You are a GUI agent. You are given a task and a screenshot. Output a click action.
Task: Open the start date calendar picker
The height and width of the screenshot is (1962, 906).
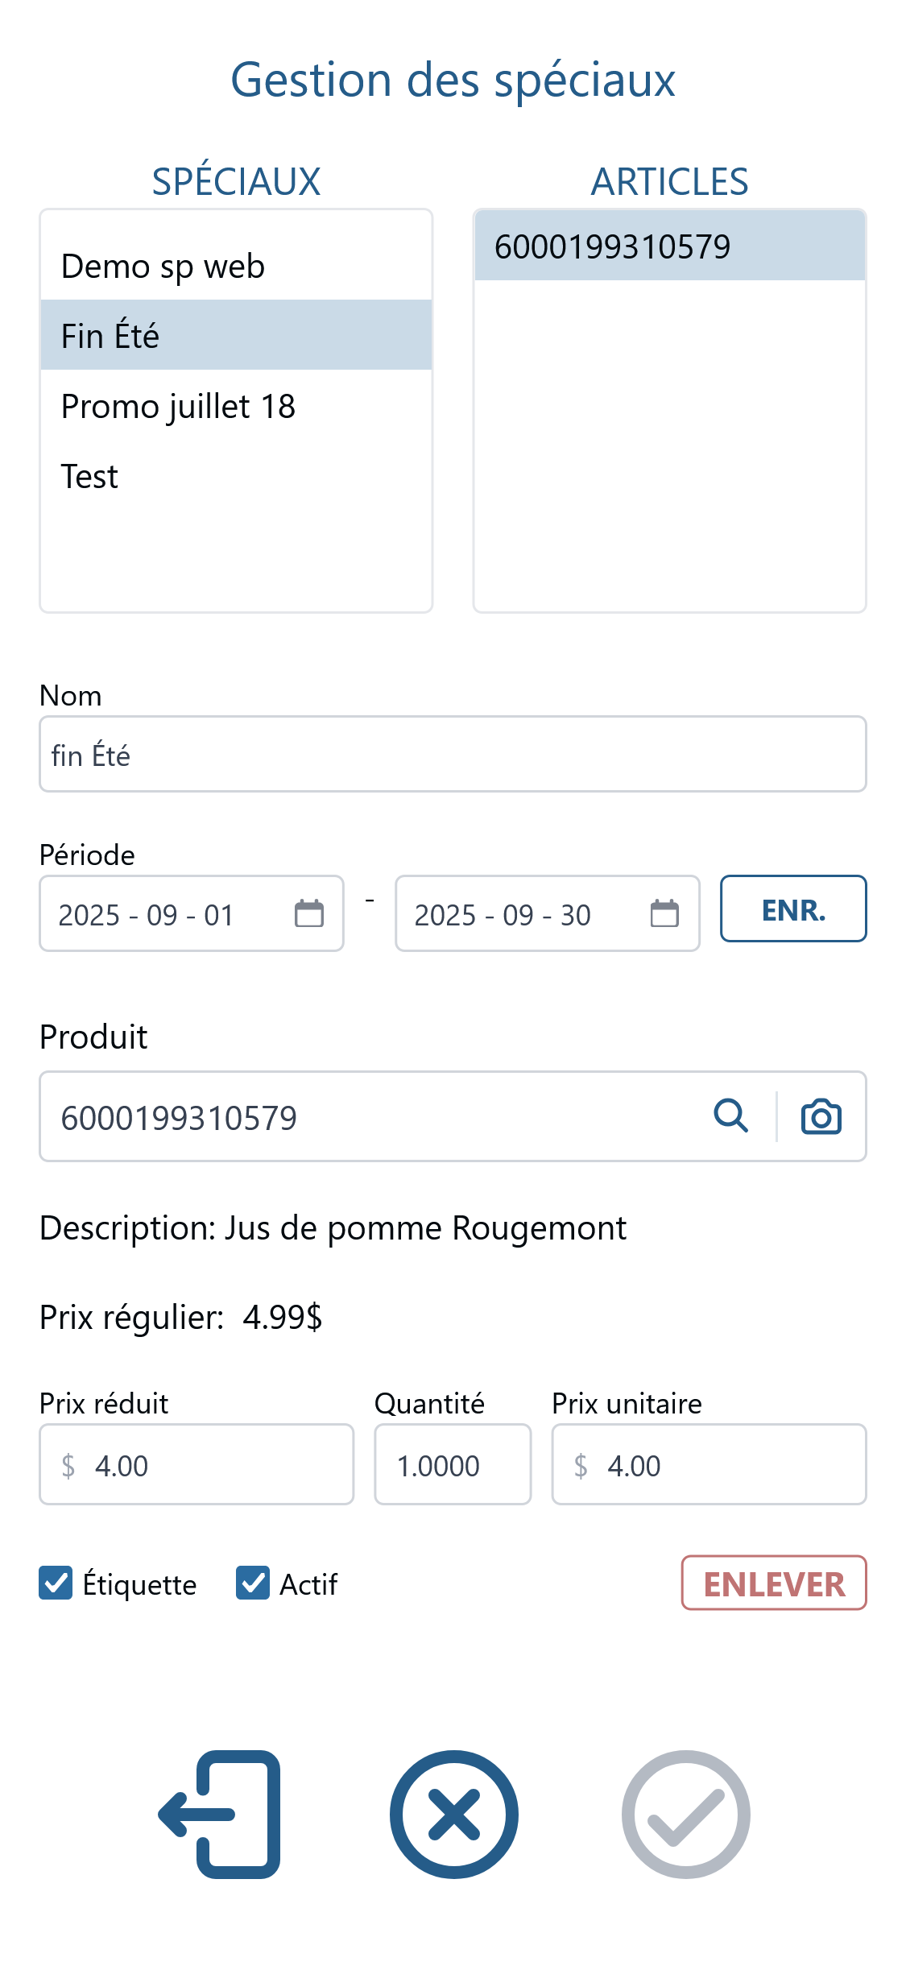click(308, 913)
